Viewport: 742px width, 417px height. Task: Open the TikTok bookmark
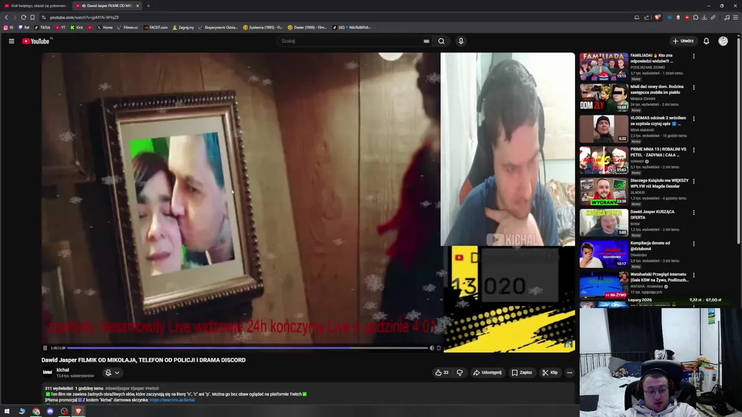[42, 27]
